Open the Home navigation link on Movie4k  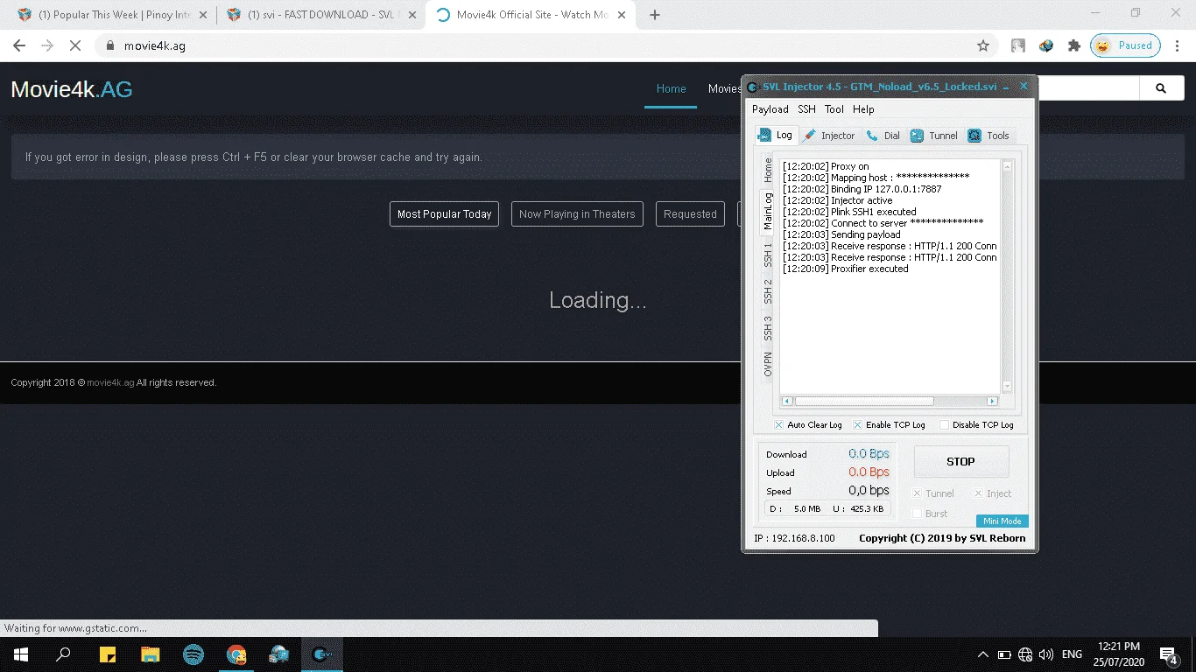(x=672, y=88)
